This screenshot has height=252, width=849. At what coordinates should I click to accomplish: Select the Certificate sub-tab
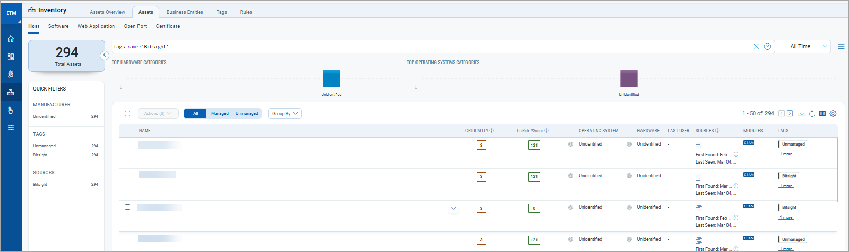(x=168, y=26)
